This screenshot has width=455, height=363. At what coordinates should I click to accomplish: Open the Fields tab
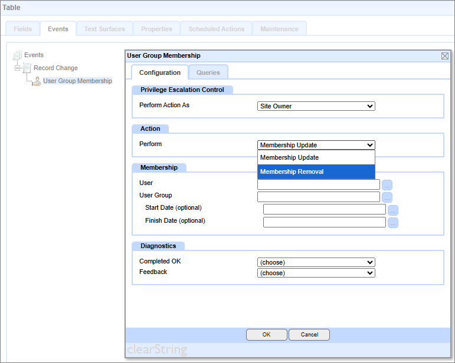coord(22,29)
